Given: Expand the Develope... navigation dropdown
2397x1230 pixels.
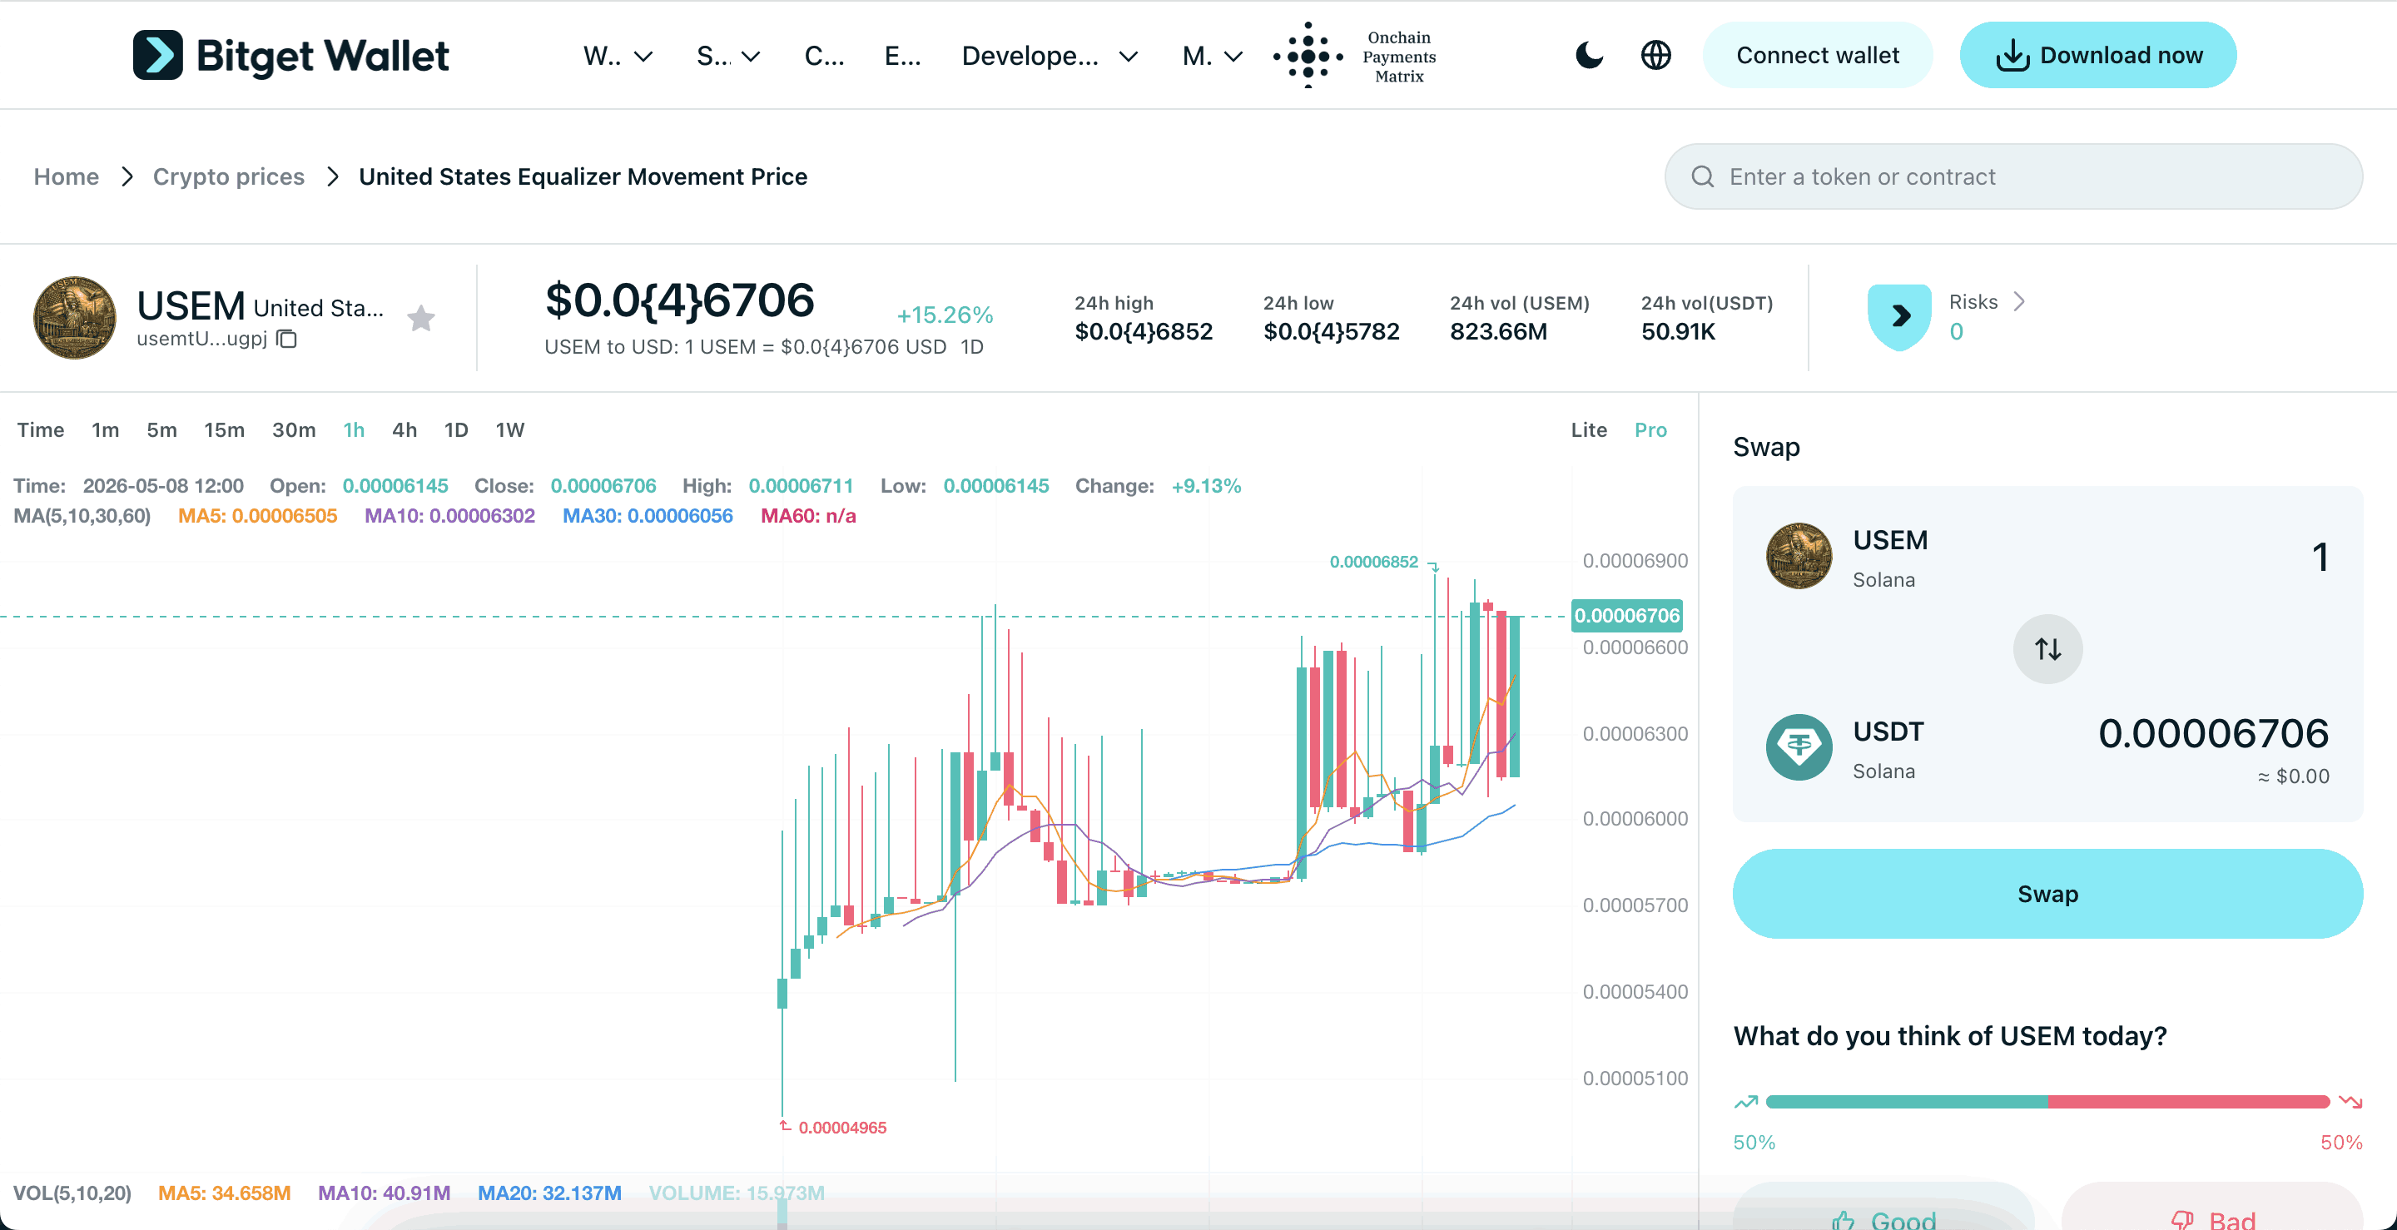Looking at the screenshot, I should (1050, 57).
